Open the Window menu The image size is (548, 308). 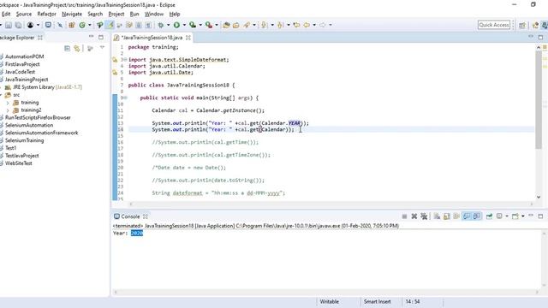(154, 14)
